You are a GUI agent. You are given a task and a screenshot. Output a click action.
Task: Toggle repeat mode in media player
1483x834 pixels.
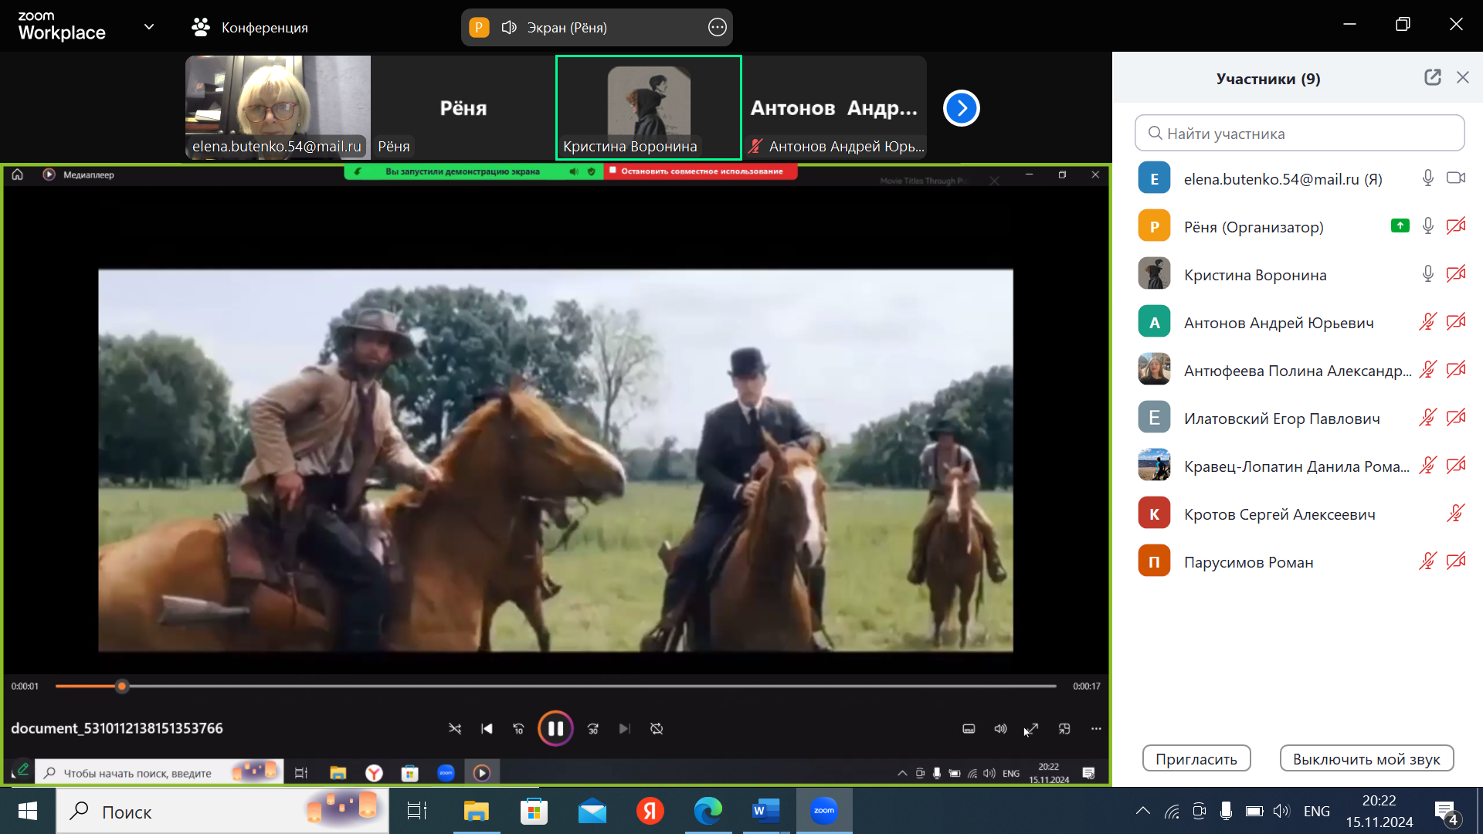[x=657, y=728]
